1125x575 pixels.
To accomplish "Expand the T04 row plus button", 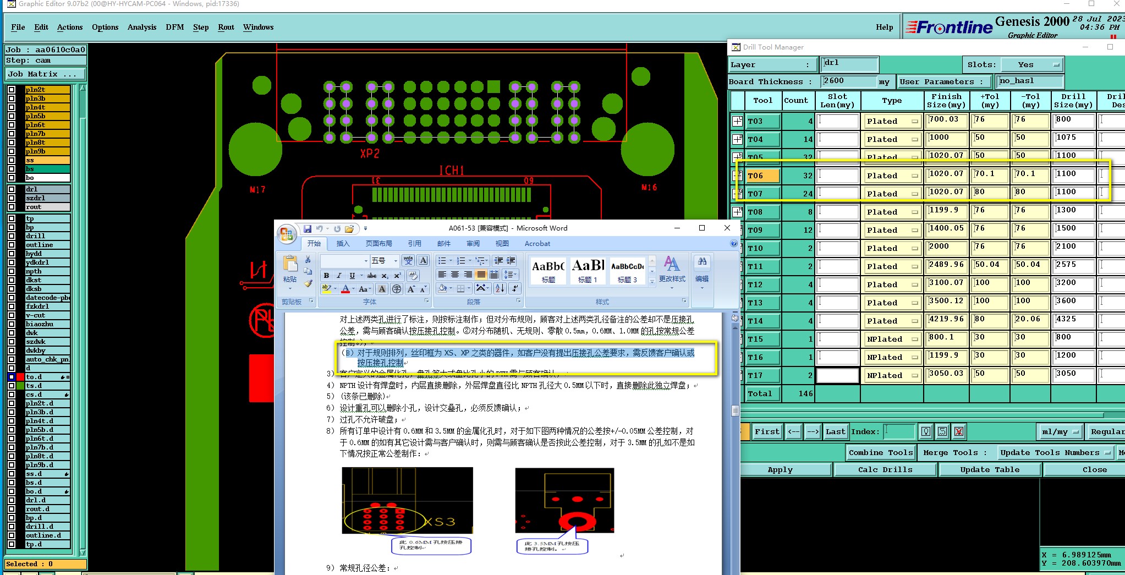I will 737,139.
